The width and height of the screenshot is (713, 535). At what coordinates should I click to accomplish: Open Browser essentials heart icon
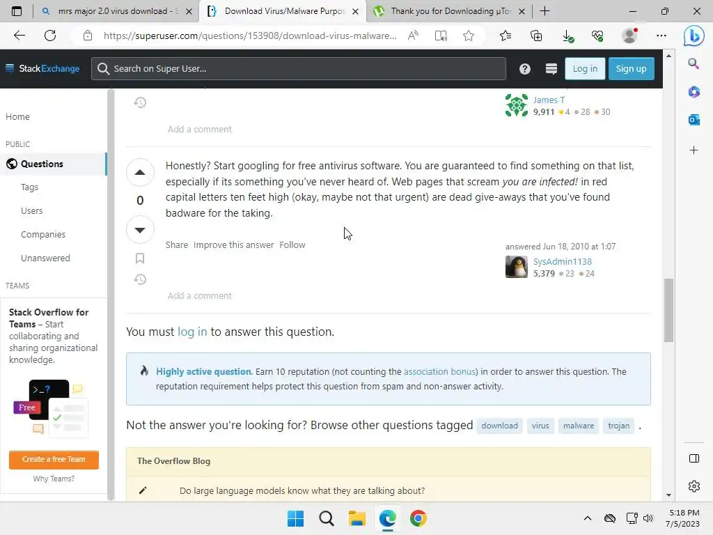tap(597, 36)
